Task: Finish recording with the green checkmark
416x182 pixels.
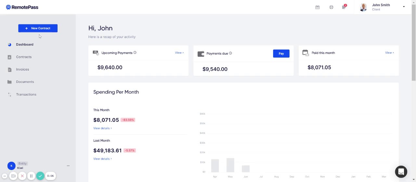Action: [x=40, y=176]
